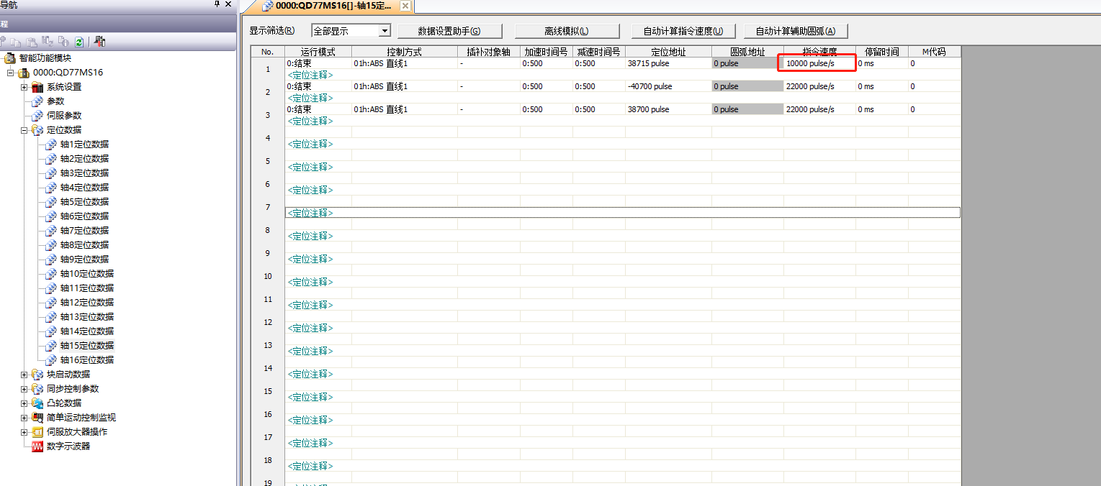This screenshot has width=1101, height=486.
Task: Click the green refresh icon in navigation toolbar
Action: tap(78, 42)
